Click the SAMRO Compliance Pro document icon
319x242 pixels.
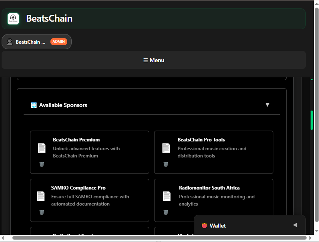(x=41, y=196)
